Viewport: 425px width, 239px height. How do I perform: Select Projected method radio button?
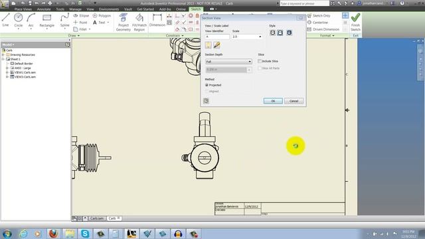pyautogui.click(x=207, y=85)
